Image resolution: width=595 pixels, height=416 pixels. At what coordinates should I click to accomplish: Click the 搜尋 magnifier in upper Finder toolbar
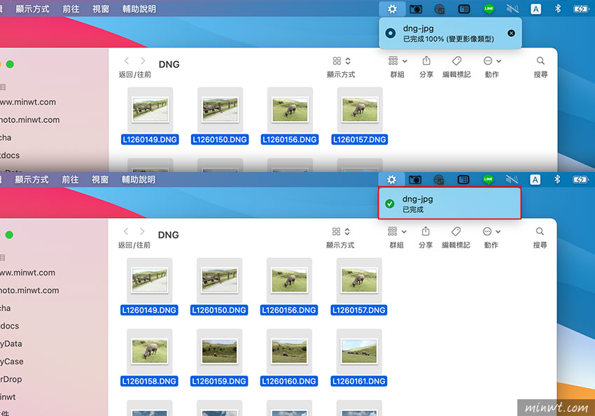point(540,61)
